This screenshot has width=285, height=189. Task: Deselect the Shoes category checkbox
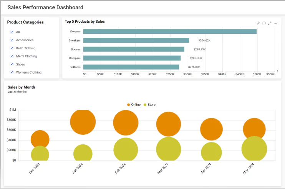click(x=12, y=64)
